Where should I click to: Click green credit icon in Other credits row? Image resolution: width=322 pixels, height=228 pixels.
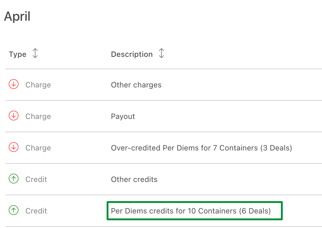[14, 179]
